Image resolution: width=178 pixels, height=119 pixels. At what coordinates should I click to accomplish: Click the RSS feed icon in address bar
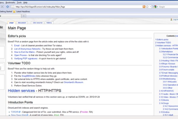pyautogui.click(x=144, y=7)
